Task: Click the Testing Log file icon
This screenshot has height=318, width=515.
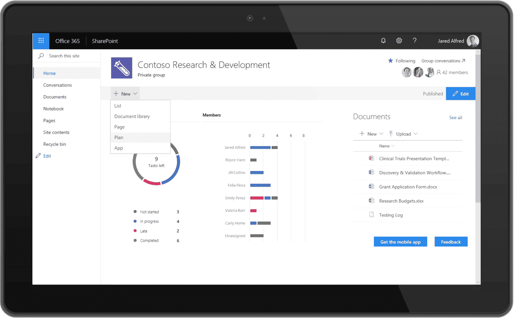Action: coord(371,214)
